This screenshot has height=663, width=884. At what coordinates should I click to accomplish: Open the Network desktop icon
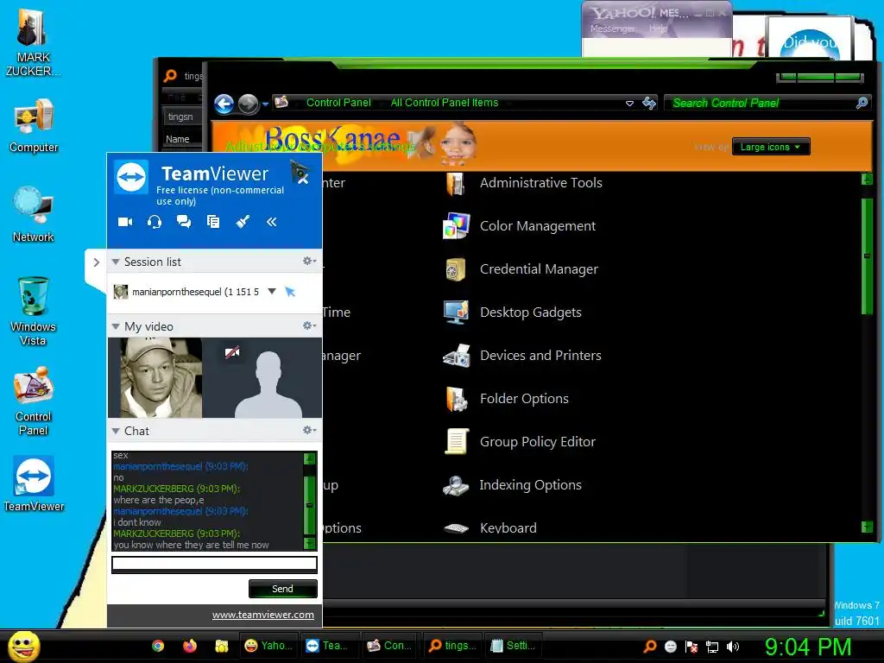point(34,215)
